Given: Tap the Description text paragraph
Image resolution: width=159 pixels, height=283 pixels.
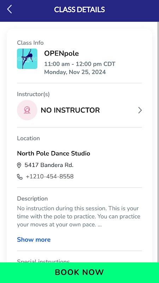Looking at the screenshot, I should click(78, 216).
